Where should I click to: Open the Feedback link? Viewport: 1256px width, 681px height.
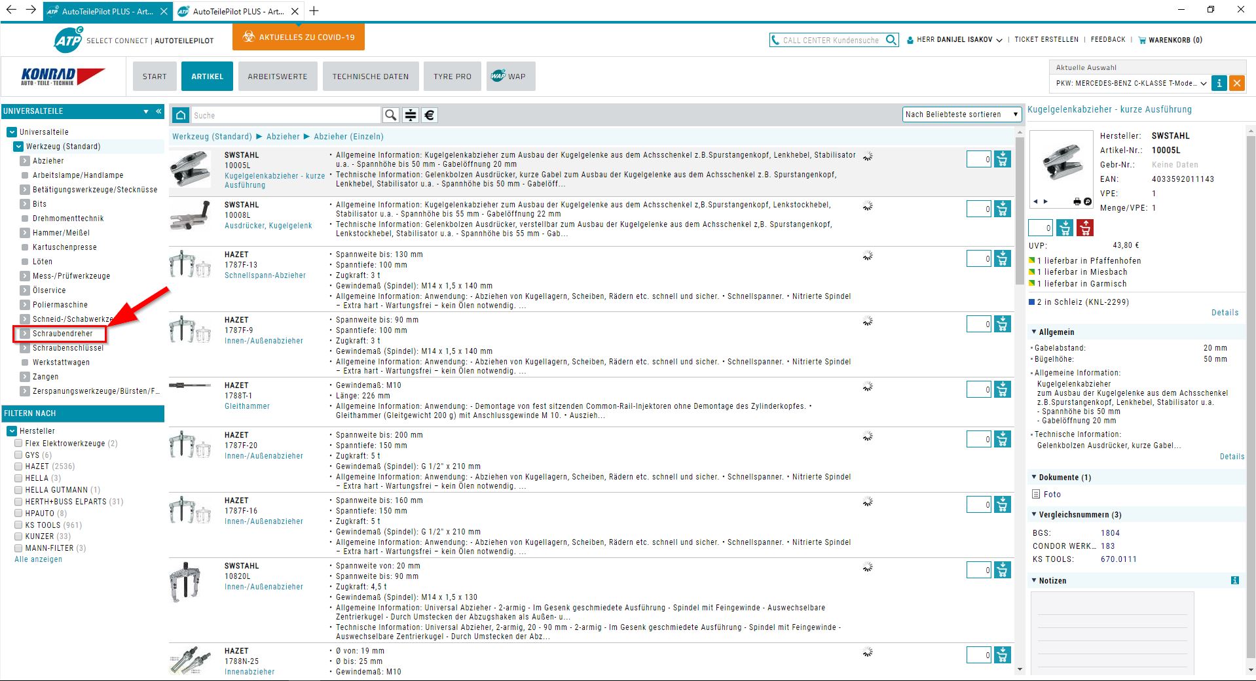coord(1108,40)
